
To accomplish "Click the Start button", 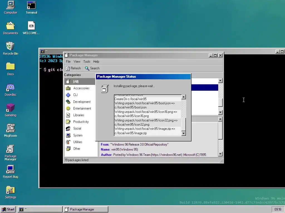I will (8, 209).
